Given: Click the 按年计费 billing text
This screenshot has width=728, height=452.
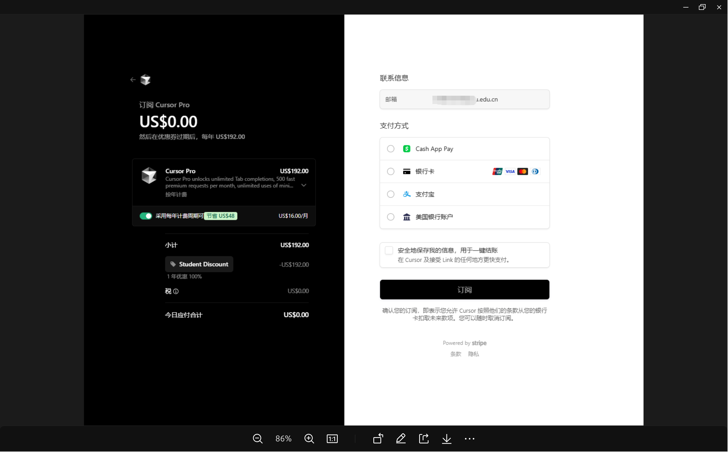Looking at the screenshot, I should point(176,195).
